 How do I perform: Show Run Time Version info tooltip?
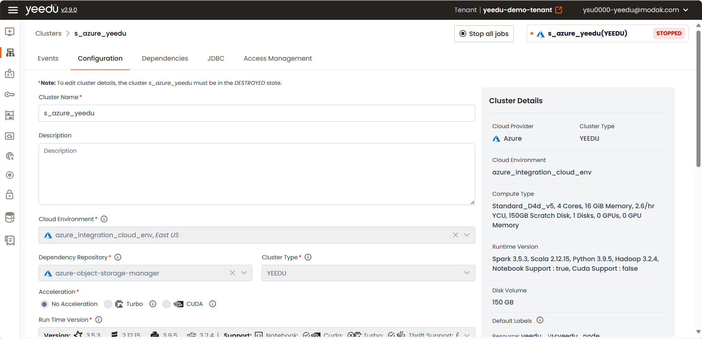pos(99,320)
